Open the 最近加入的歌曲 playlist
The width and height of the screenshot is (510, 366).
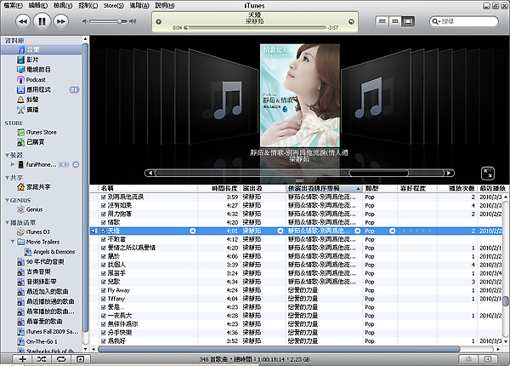click(47, 291)
